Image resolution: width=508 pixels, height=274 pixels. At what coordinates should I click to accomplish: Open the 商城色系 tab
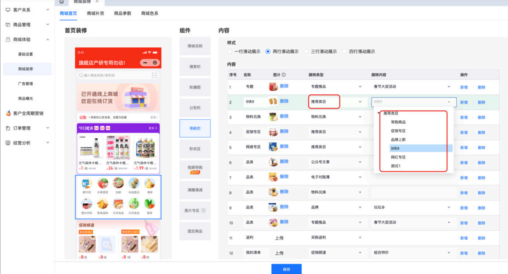pyautogui.click(x=150, y=13)
